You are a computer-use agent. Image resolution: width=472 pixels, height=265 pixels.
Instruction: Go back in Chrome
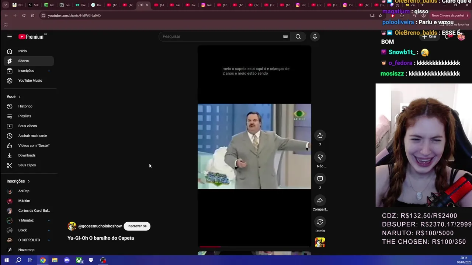(6, 15)
